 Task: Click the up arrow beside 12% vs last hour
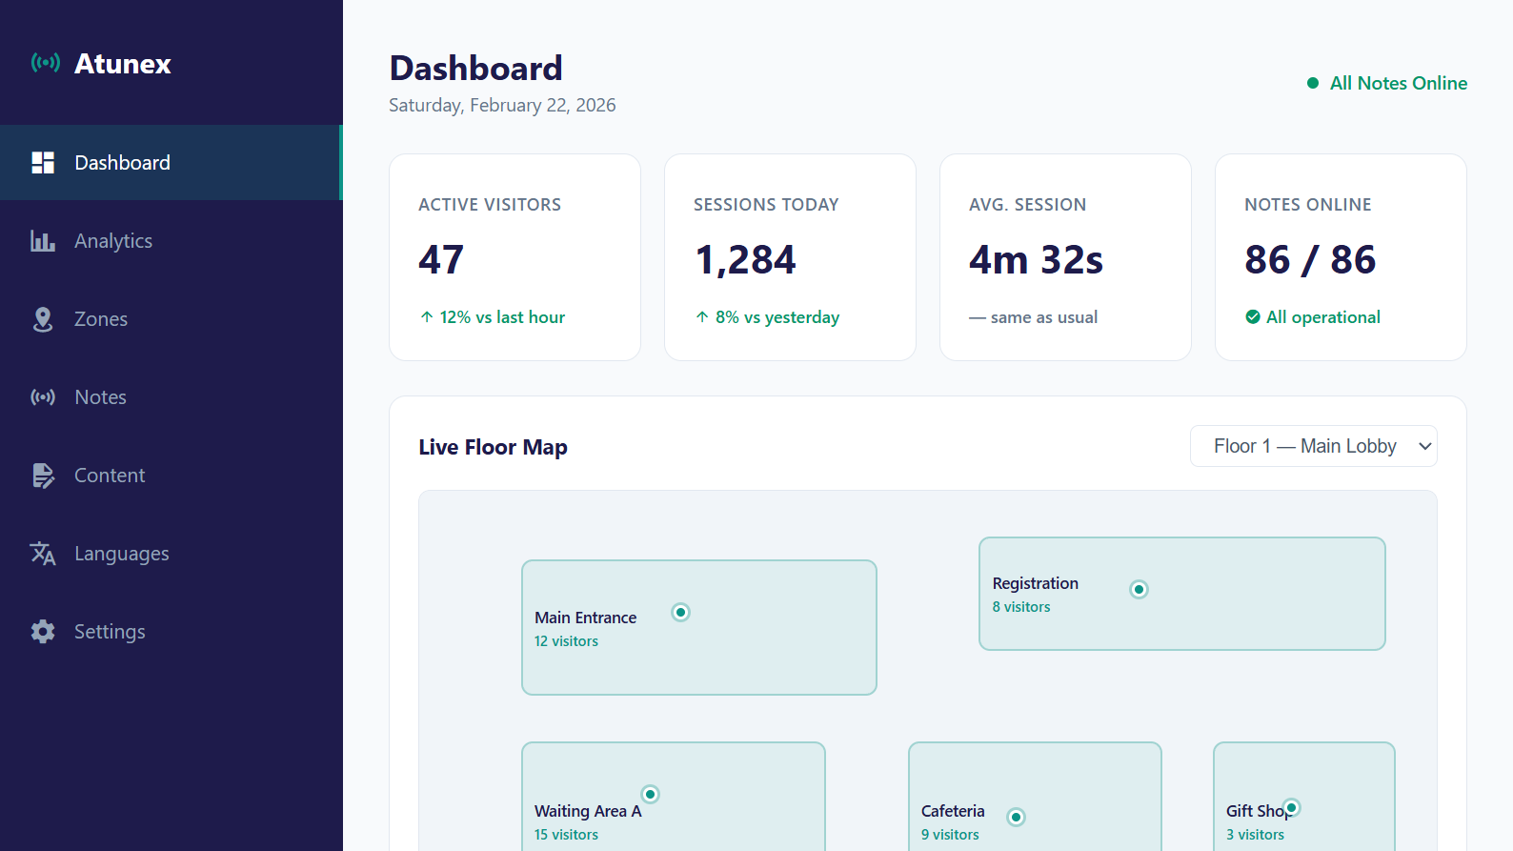coord(427,317)
